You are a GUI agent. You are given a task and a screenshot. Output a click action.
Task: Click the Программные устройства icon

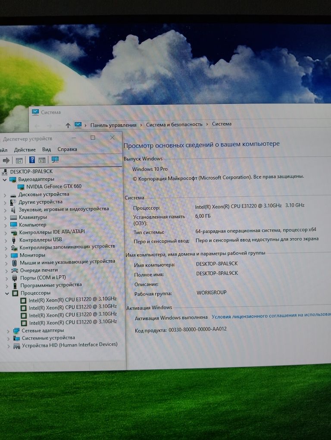[x=15, y=286]
